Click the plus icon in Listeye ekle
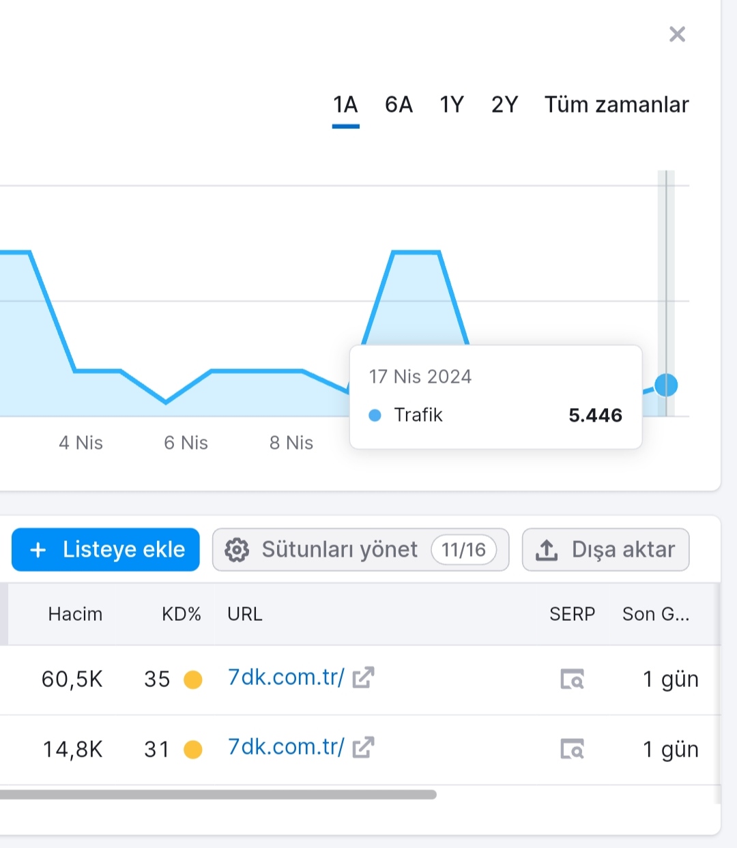This screenshot has height=848, width=737. [38, 550]
